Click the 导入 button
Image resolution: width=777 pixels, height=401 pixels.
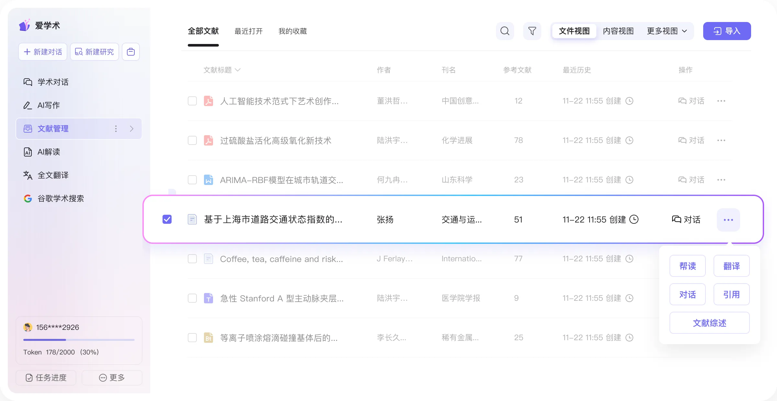tap(726, 31)
